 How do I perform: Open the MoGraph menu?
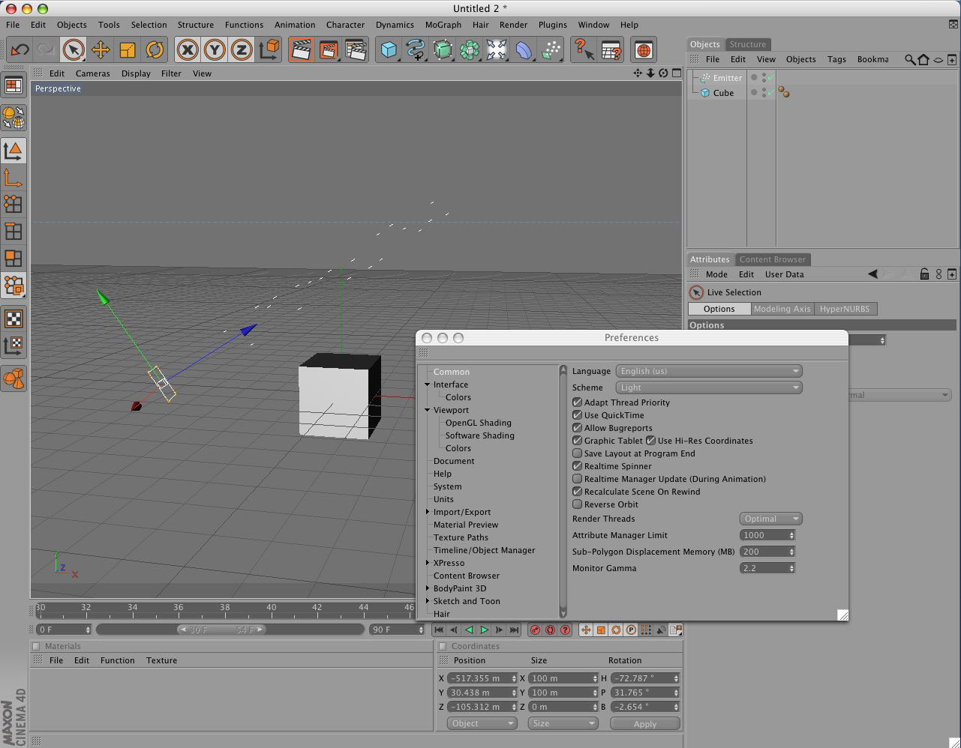point(443,25)
